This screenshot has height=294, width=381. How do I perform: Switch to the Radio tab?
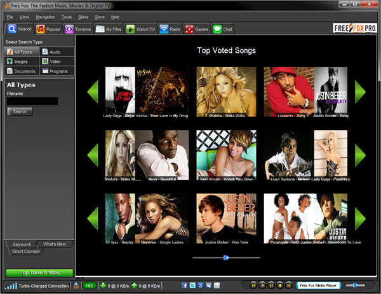(170, 29)
